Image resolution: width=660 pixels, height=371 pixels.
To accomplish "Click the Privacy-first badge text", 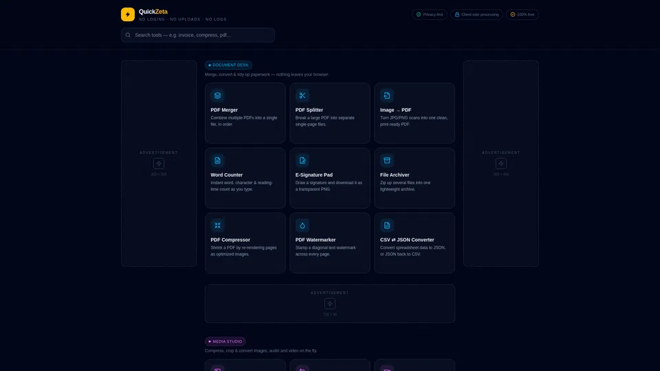I will [x=432, y=14].
